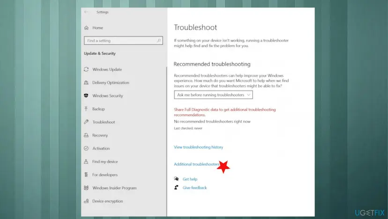Click the Troubleshoot page heading

pos(195,27)
